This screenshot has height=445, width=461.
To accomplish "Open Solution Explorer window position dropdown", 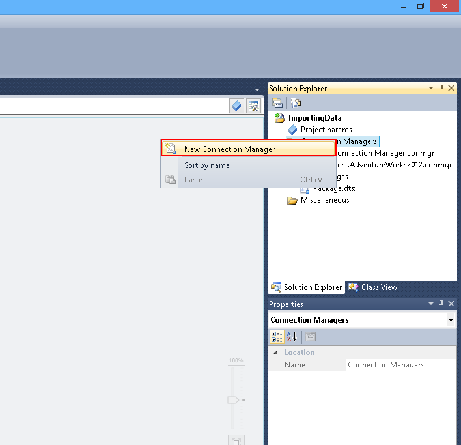I will coord(430,88).
